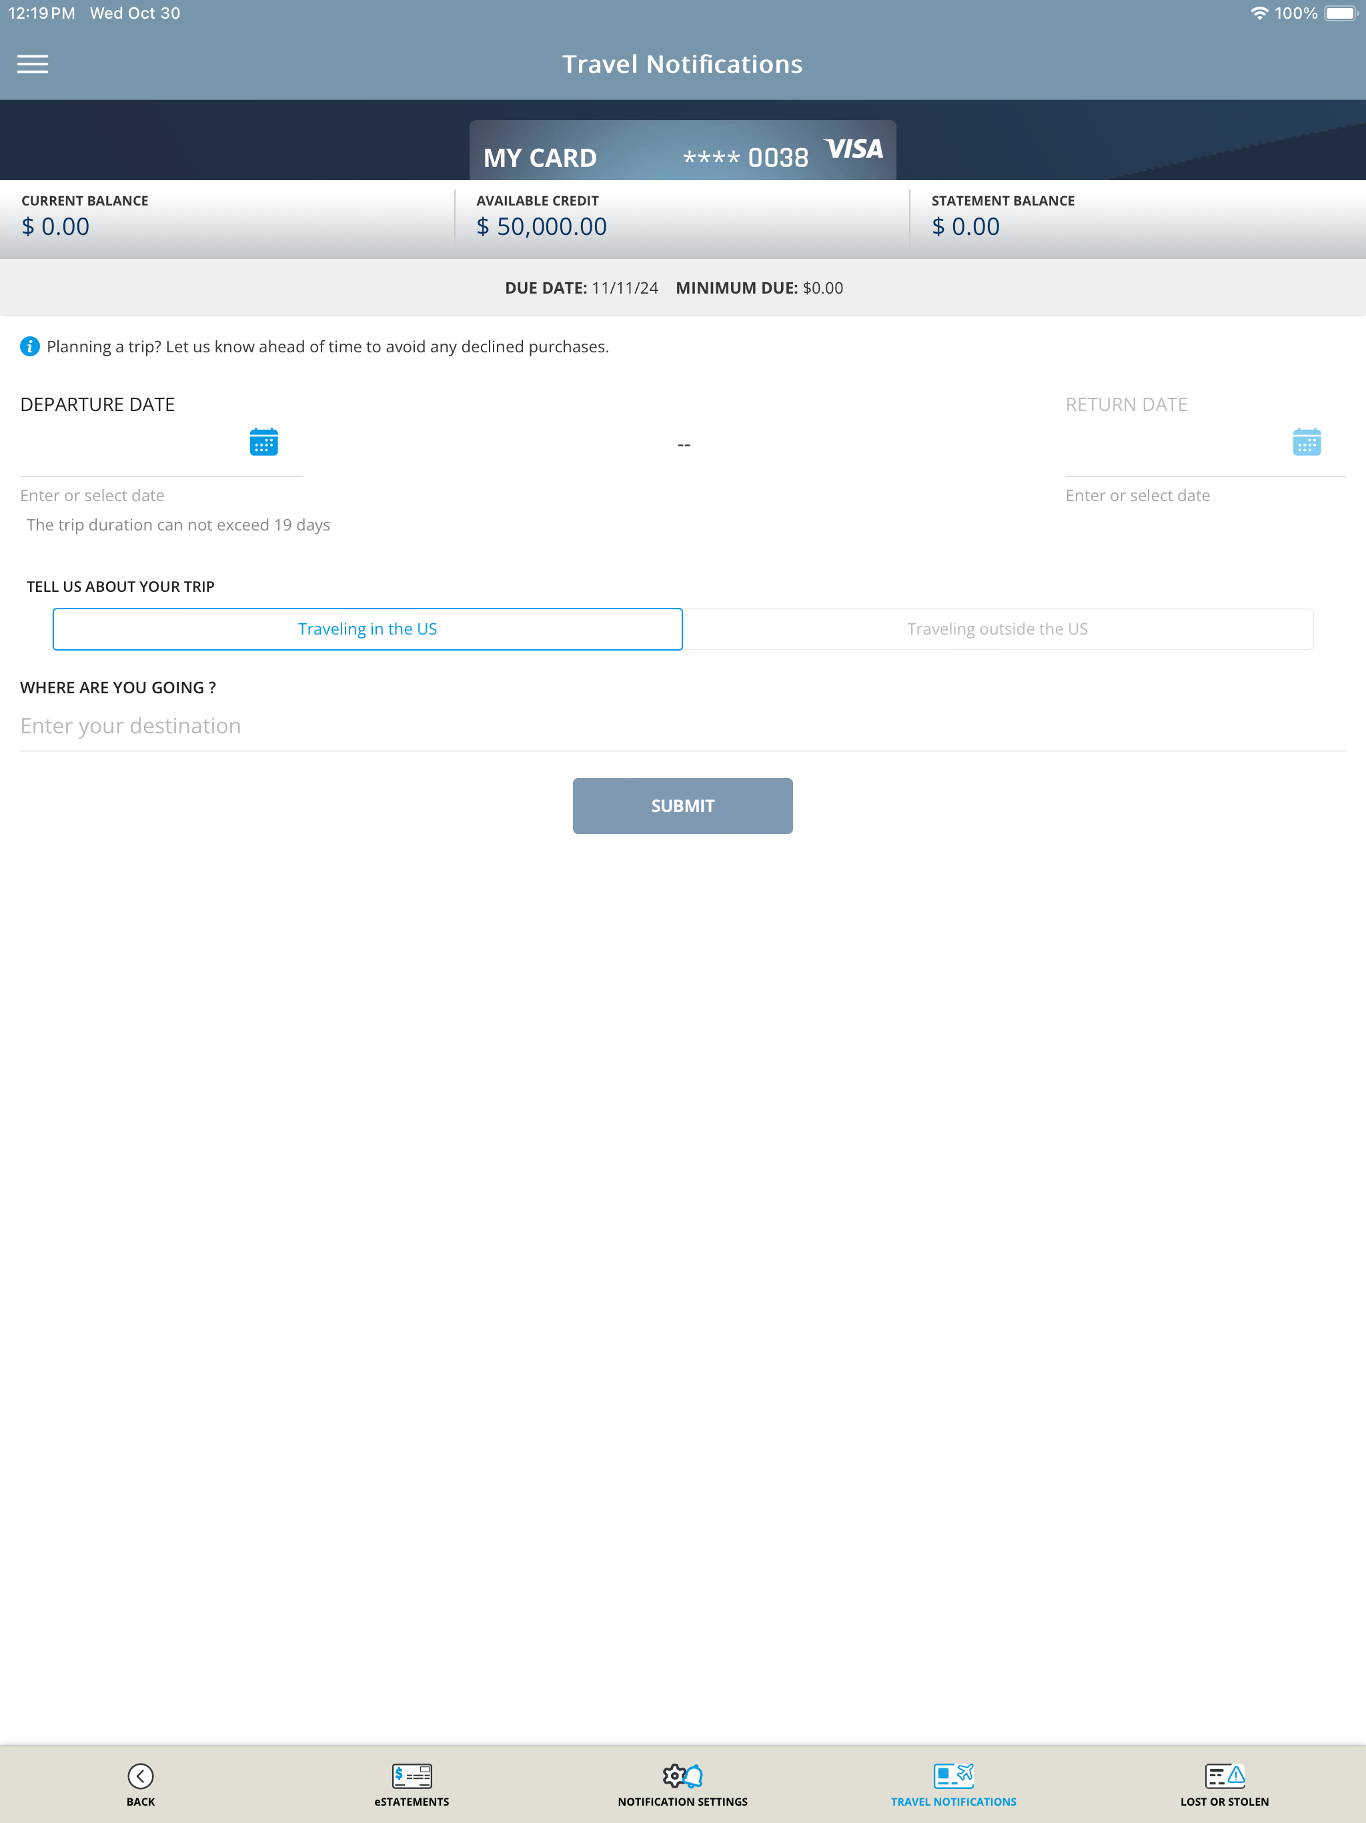Image resolution: width=1366 pixels, height=1823 pixels.
Task: Tap the MY CARD **** 0038 banner
Action: click(x=683, y=151)
